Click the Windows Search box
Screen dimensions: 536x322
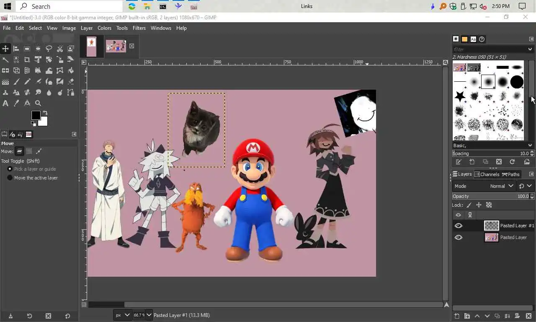click(x=70, y=6)
